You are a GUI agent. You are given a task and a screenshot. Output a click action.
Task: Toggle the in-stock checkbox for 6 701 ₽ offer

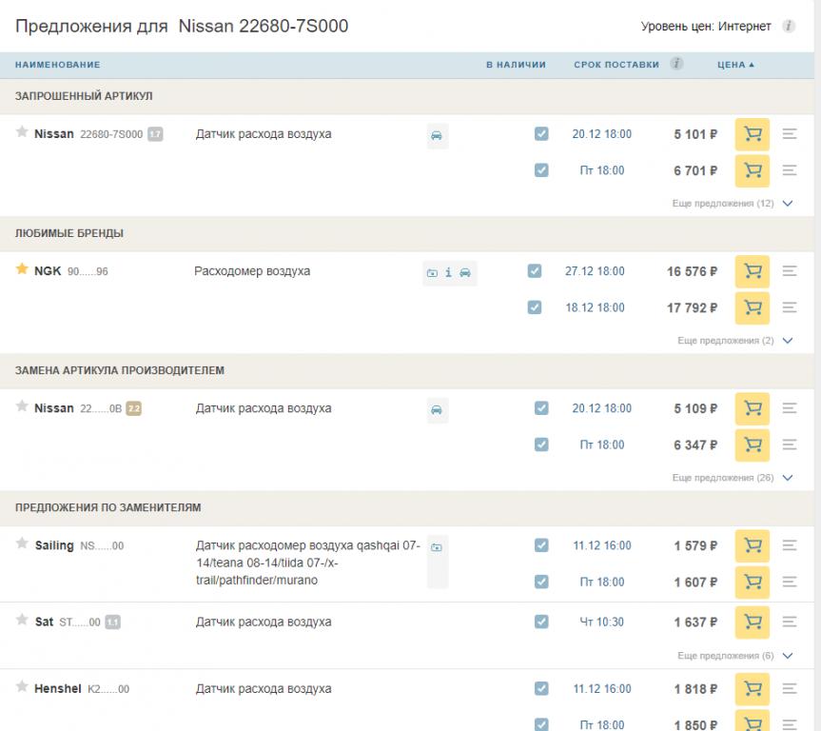541,170
